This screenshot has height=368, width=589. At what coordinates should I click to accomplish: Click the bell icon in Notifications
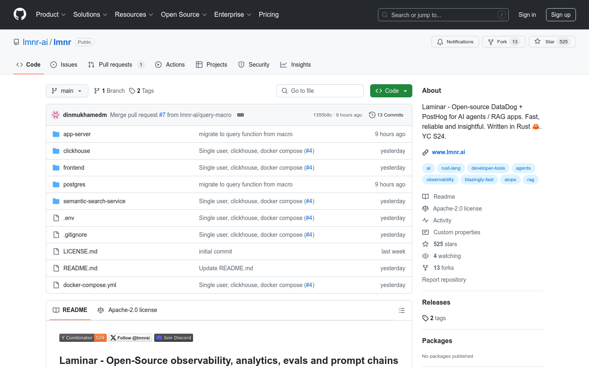(440, 42)
